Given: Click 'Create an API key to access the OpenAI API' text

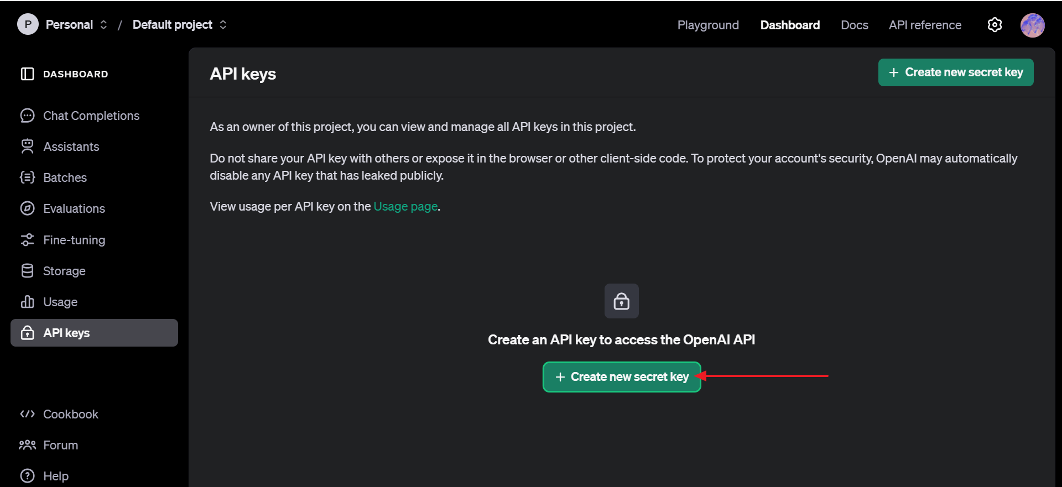Looking at the screenshot, I should coord(622,339).
